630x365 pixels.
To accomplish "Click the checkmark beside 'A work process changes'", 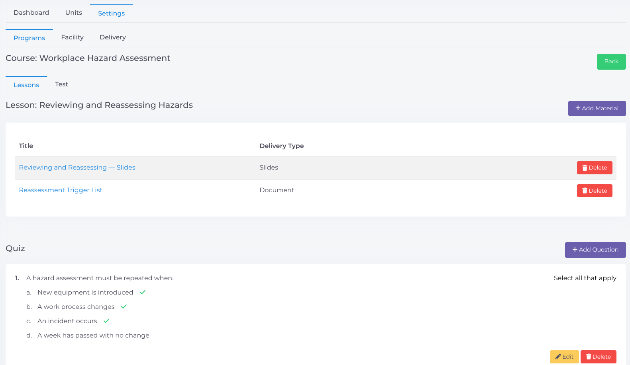I will pos(124,306).
